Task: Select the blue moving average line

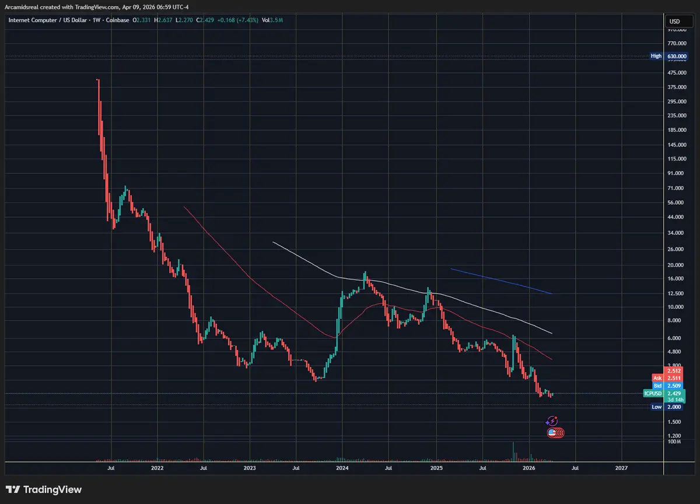Action: [502, 281]
